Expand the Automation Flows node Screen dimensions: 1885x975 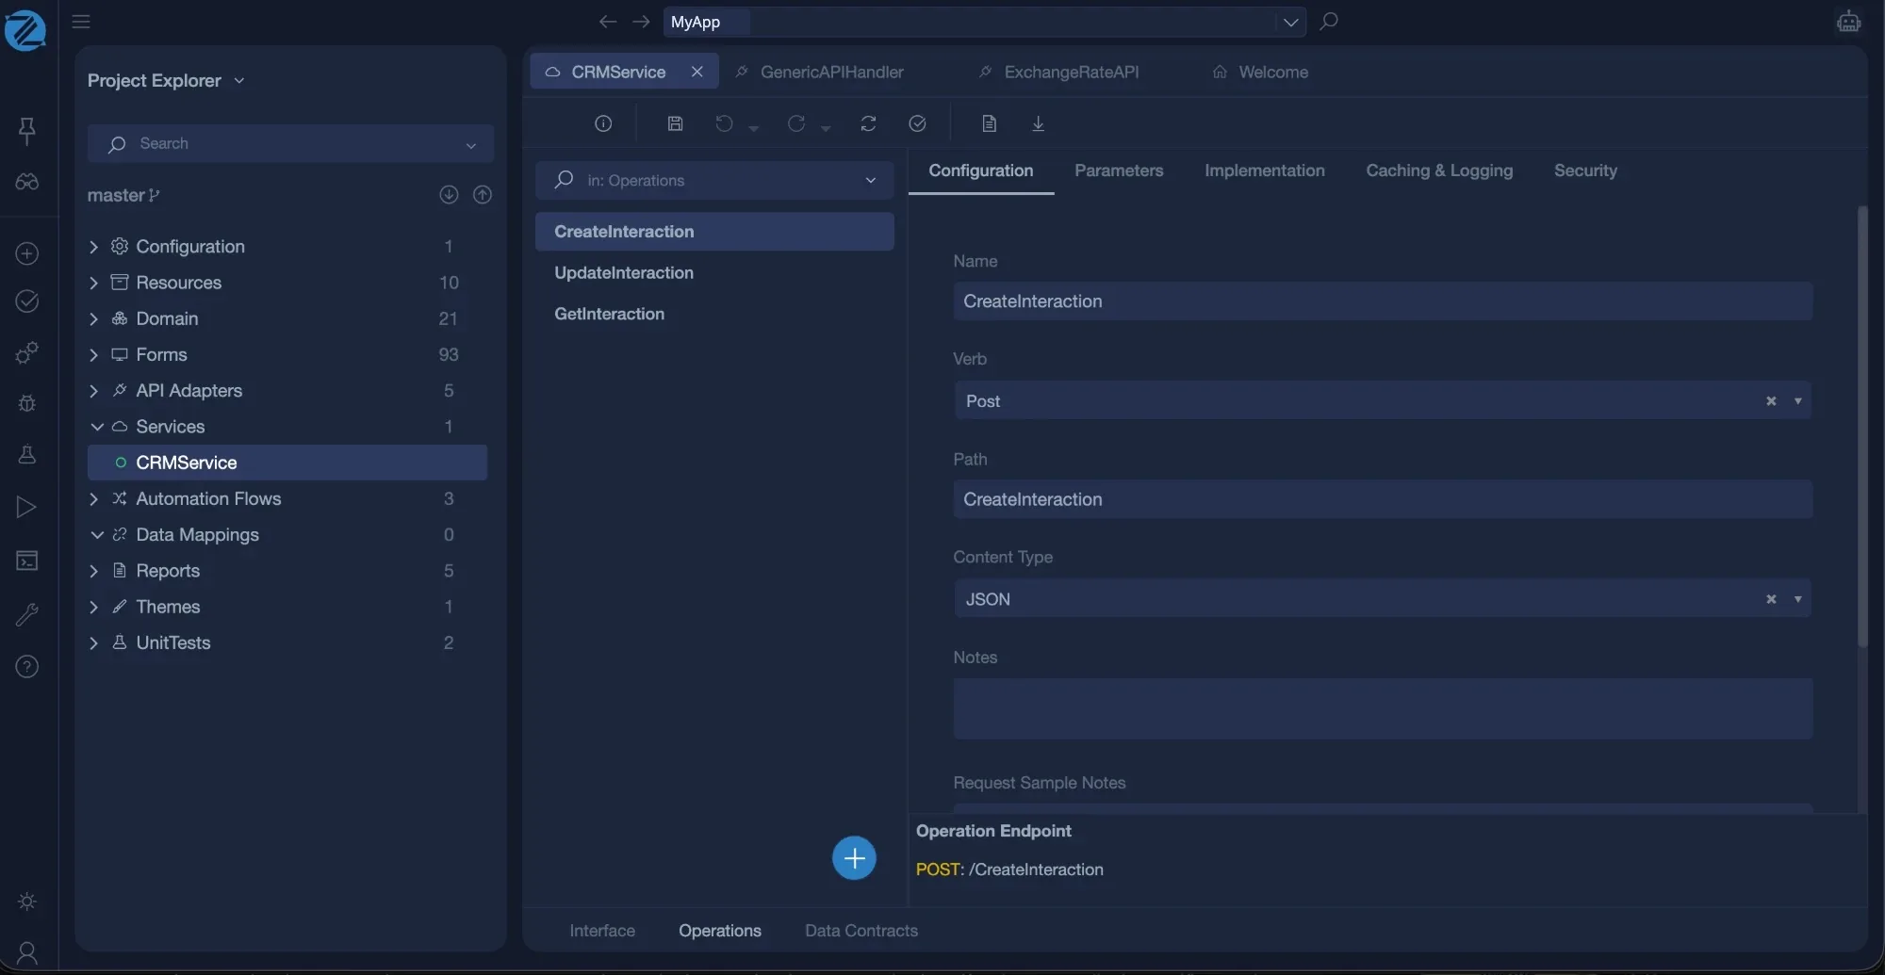93,499
